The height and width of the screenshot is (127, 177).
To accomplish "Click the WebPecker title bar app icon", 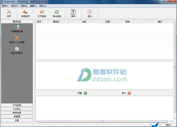I will [2, 2].
